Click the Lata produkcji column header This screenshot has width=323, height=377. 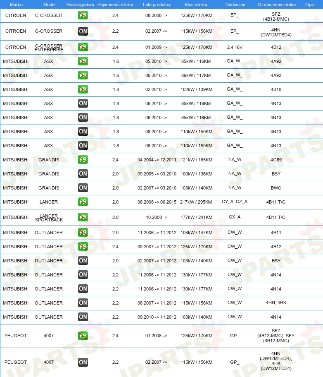point(157,5)
